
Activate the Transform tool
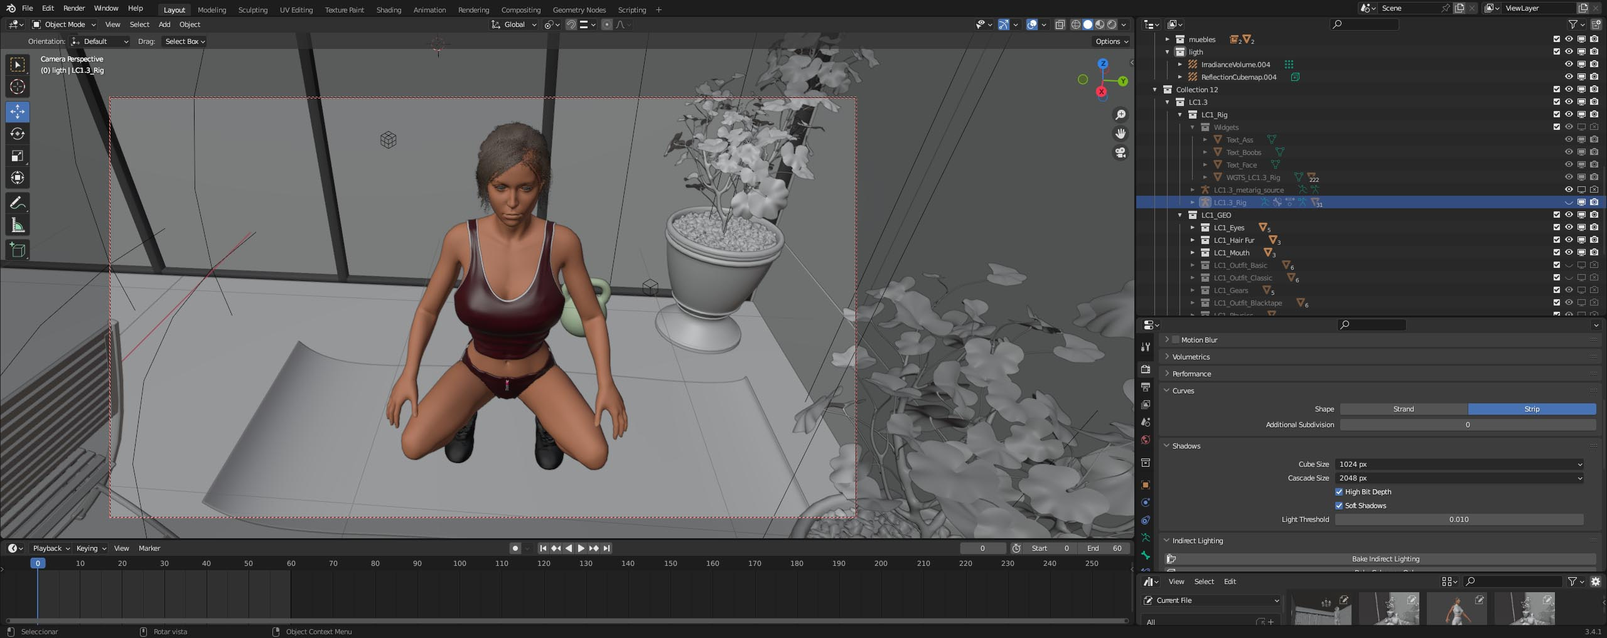coord(18,178)
